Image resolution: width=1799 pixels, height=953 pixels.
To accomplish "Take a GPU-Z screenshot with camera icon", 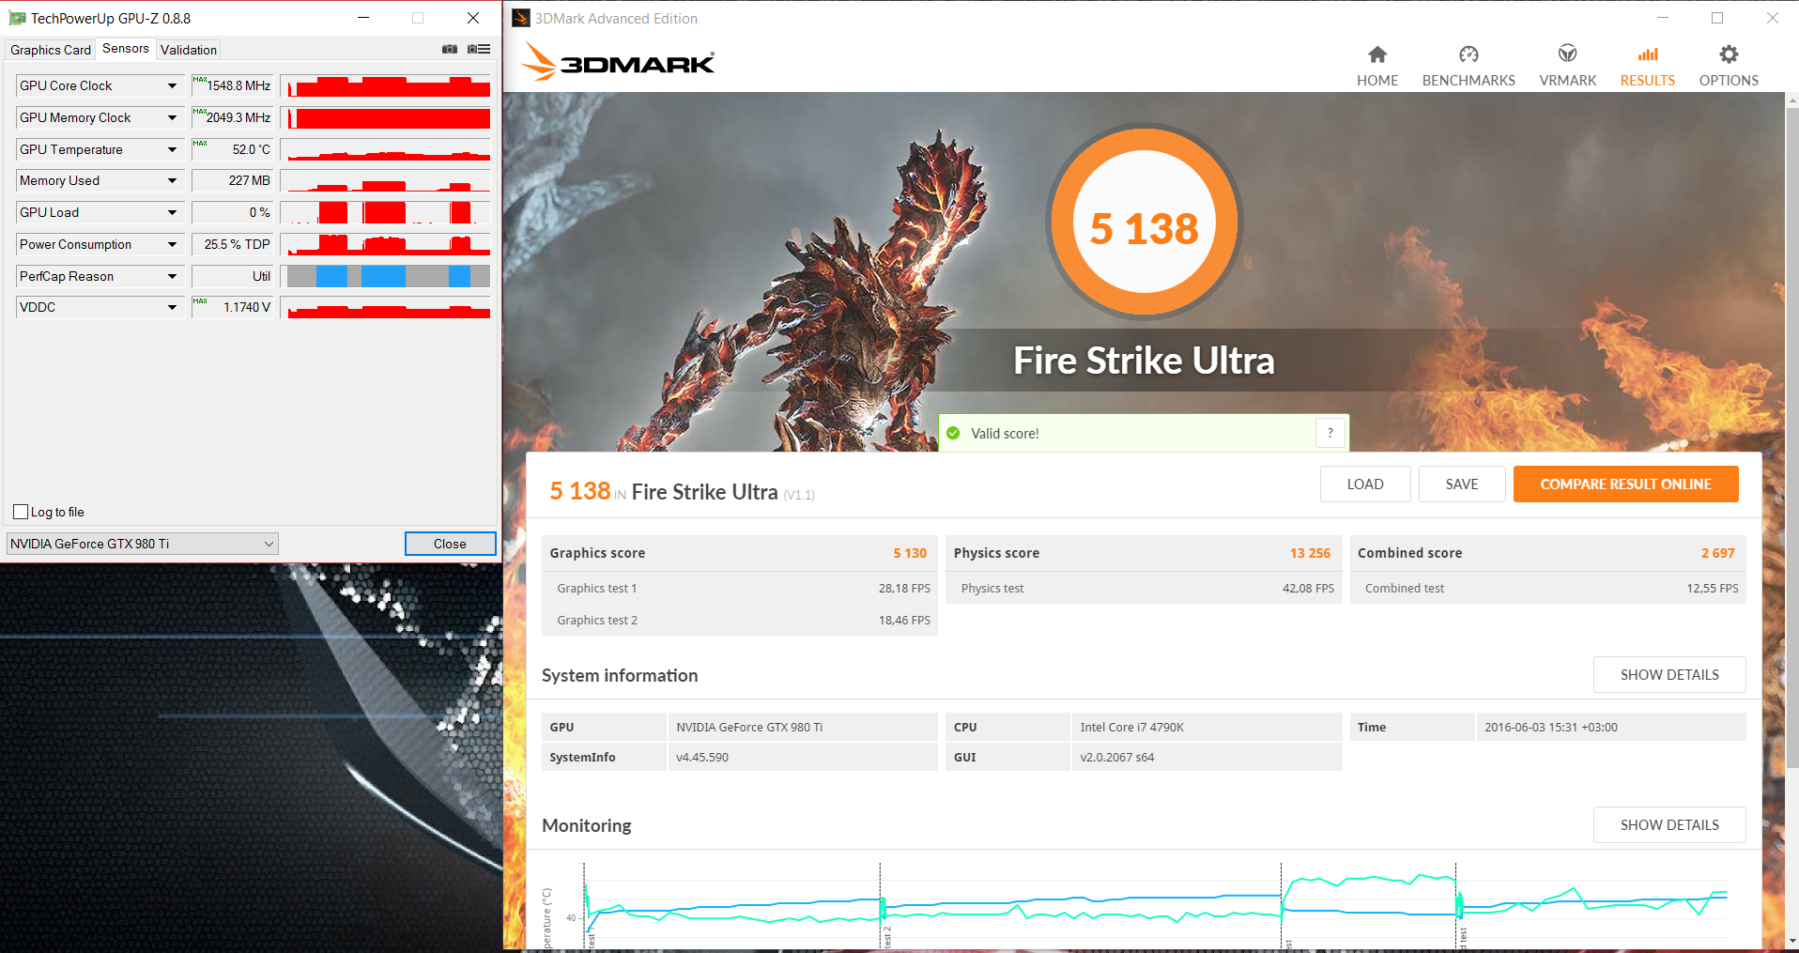I will tap(450, 49).
